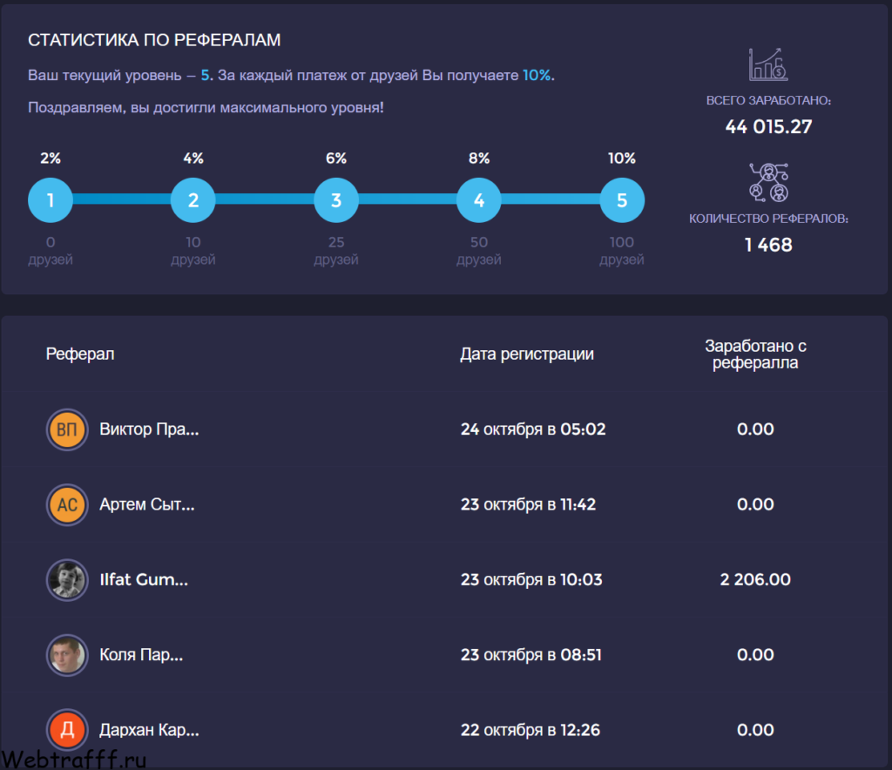This screenshot has height=770, width=892.
Task: Open Ilfat Gum... profile photo
Action: pos(67,580)
